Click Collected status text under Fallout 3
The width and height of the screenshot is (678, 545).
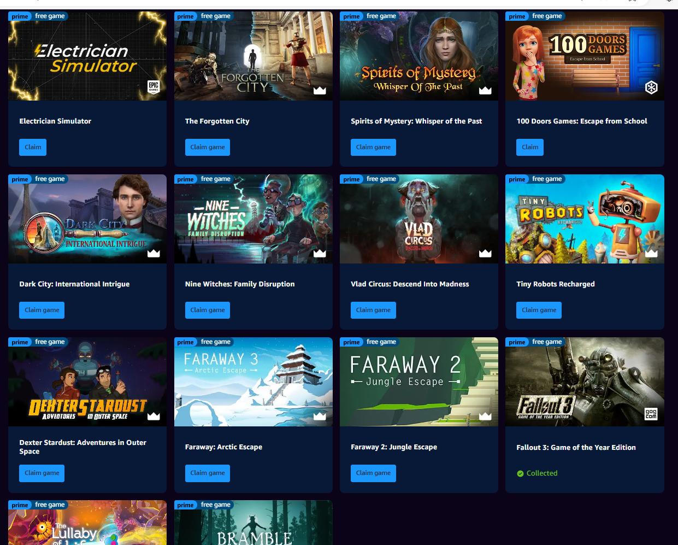pos(542,473)
